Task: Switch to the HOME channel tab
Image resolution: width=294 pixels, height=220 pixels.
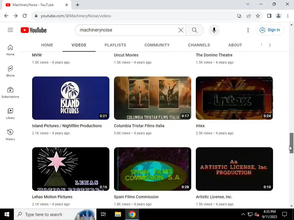Action: click(47, 45)
